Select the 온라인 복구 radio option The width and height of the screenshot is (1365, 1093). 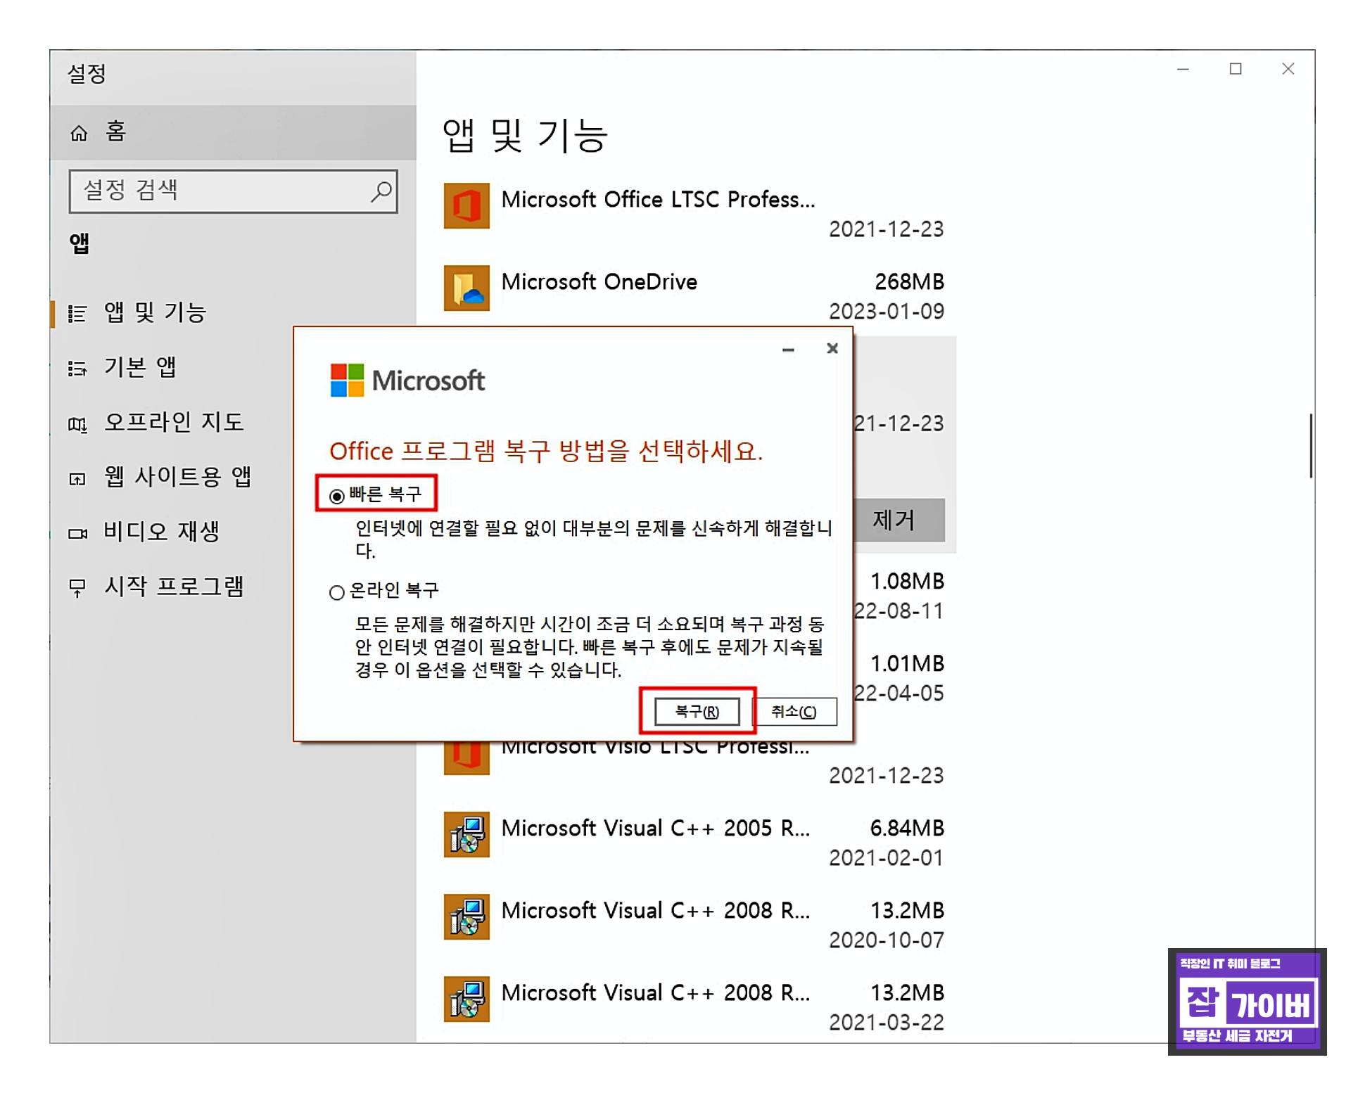click(x=337, y=592)
